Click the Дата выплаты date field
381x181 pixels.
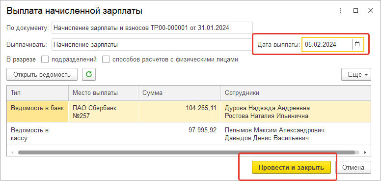pyautogui.click(x=327, y=44)
